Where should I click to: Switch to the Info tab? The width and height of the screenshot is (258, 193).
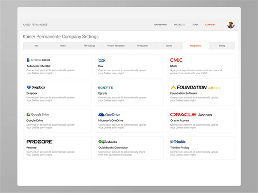pyautogui.click(x=36, y=46)
